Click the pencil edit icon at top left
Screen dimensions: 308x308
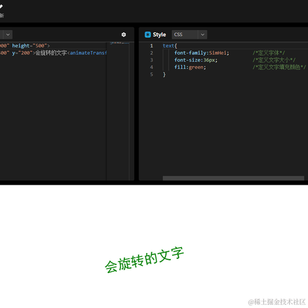(x=1, y=7)
